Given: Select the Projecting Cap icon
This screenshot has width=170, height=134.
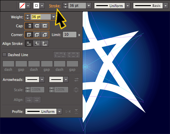Looking at the screenshot, I should coord(45,26).
